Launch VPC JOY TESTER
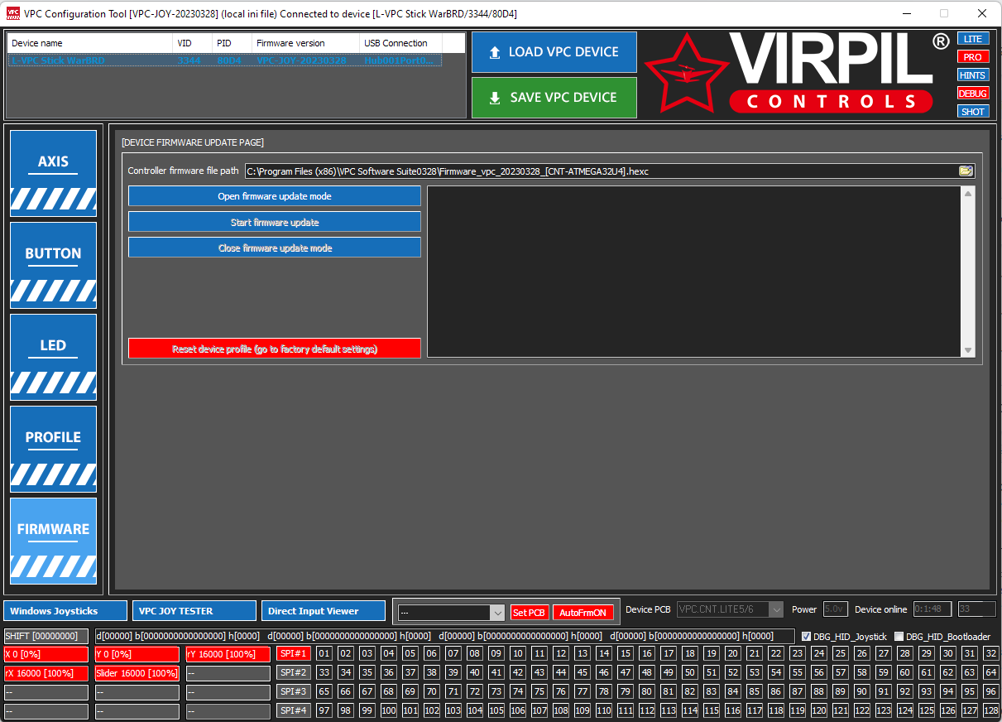This screenshot has height=722, width=1002. point(194,611)
